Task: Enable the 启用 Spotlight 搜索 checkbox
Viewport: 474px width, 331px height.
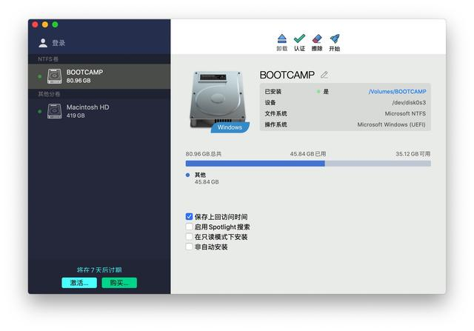Action: [x=189, y=227]
